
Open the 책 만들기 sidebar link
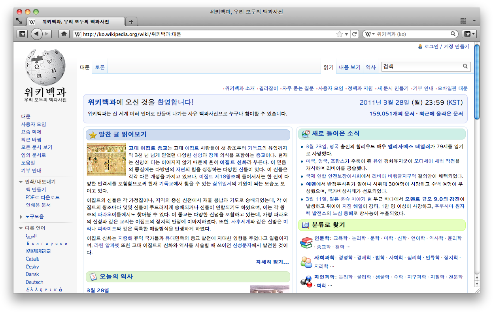(36, 189)
